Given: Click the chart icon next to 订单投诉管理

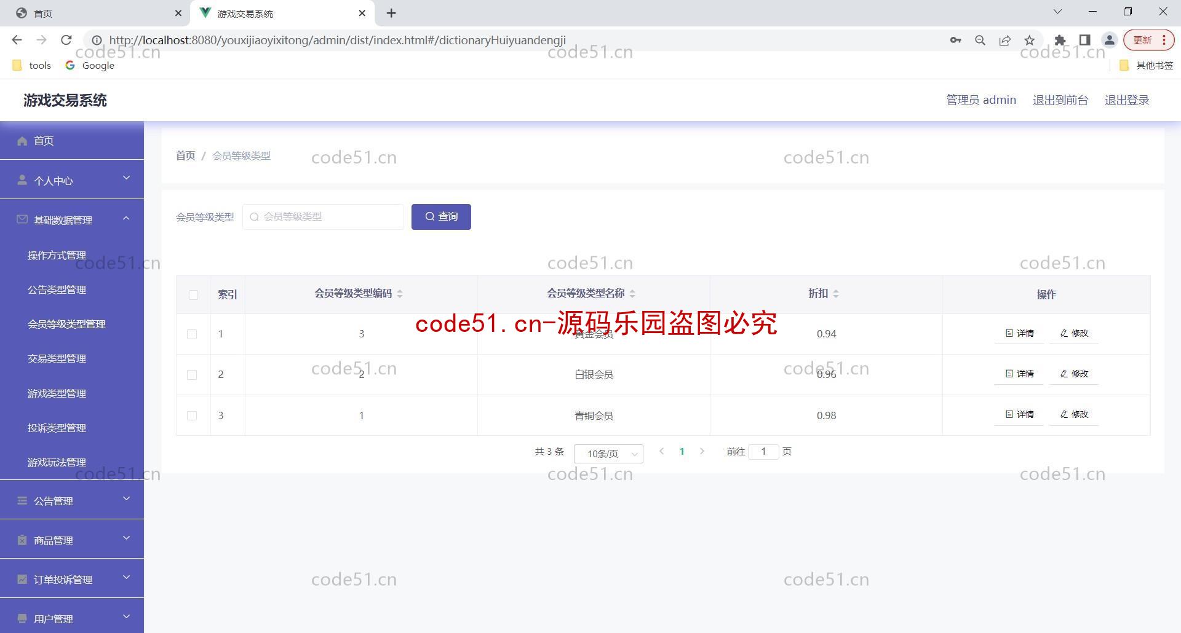Looking at the screenshot, I should click(x=22, y=580).
